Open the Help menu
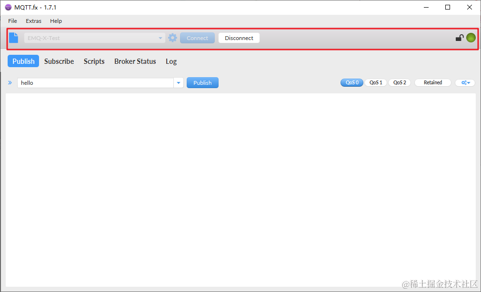481x292 pixels. [56, 21]
